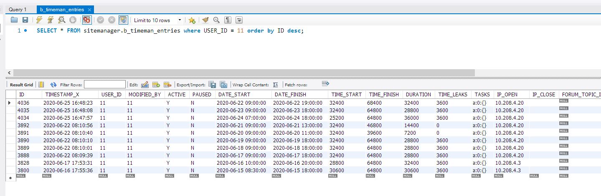Toggle invisible characters pilcrow button
601x196 pixels.
228,20
